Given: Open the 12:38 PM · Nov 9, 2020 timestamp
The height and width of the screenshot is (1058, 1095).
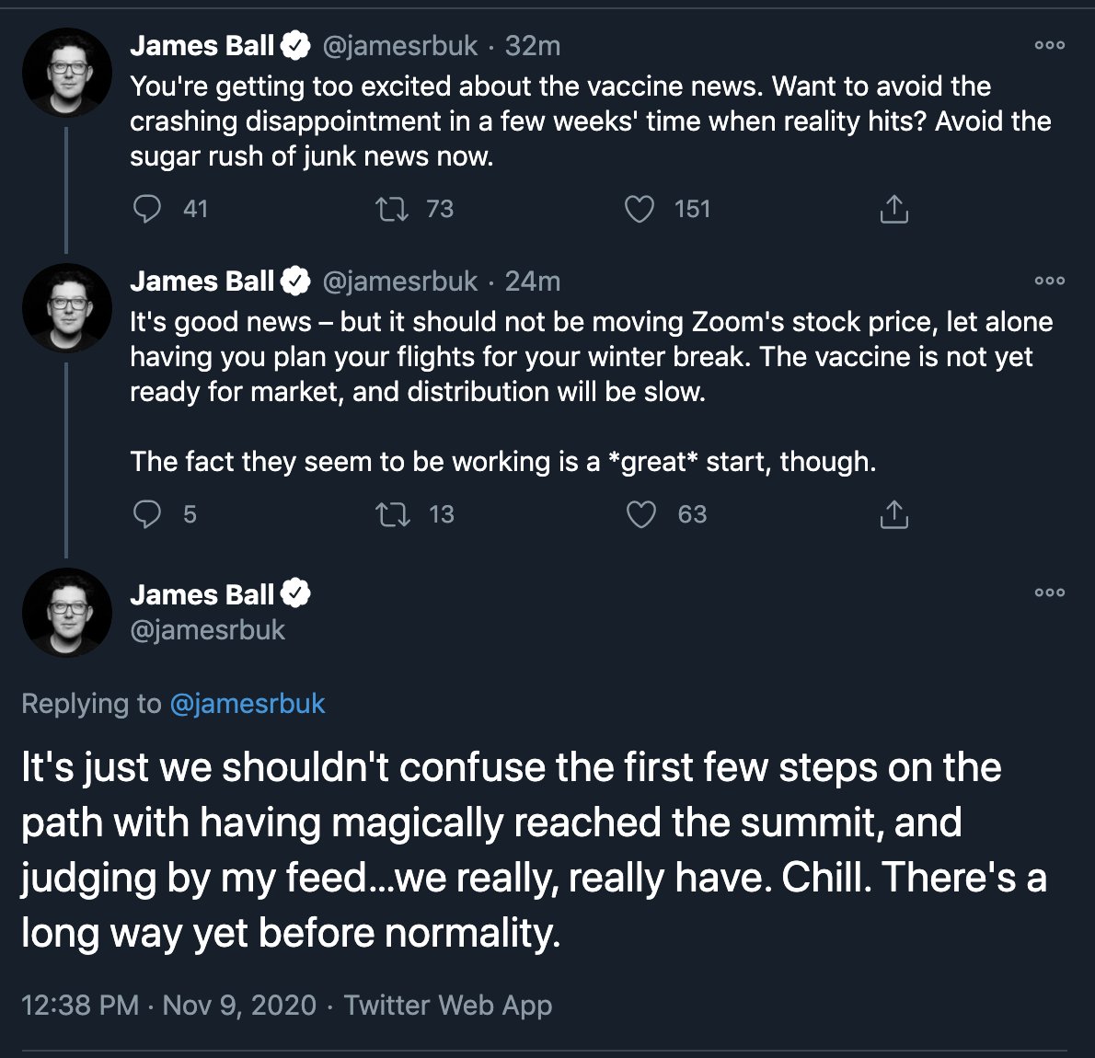Looking at the screenshot, I should point(168,1005).
